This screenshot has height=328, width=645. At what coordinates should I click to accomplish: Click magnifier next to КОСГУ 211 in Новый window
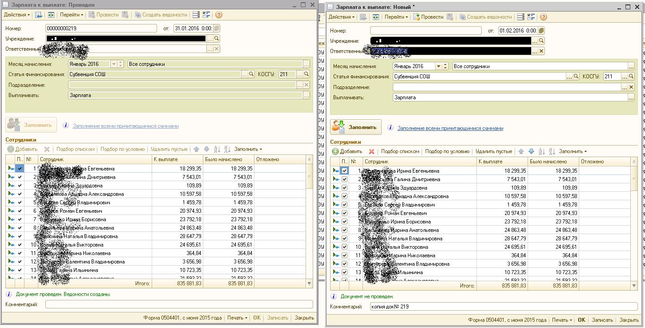tap(631, 77)
